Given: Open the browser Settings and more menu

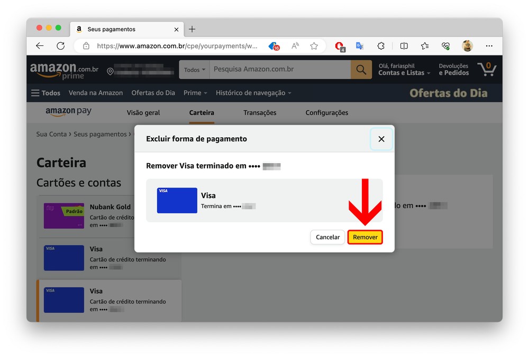Looking at the screenshot, I should click(489, 46).
